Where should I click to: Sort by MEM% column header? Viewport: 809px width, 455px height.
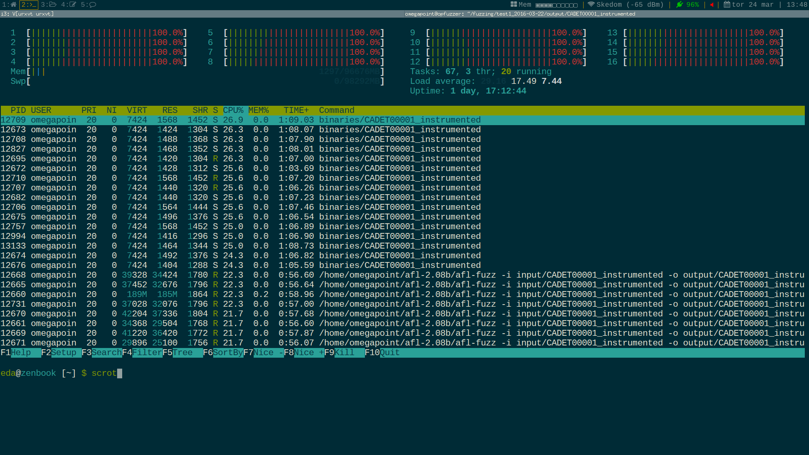[x=258, y=110]
